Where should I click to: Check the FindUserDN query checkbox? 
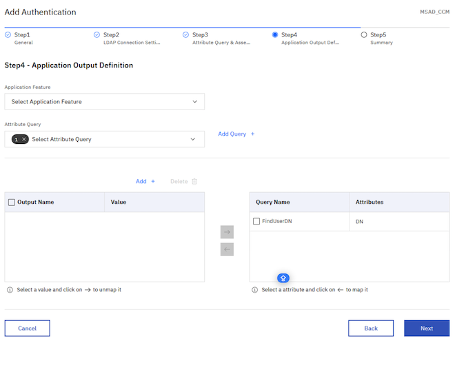256,222
